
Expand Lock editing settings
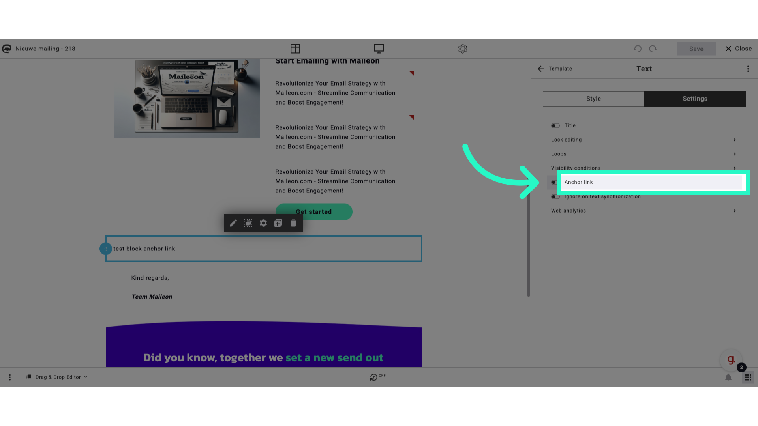(644, 140)
